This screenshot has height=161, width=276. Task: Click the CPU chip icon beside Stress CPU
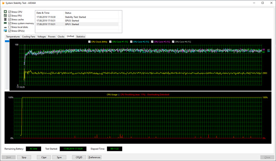(5, 12)
